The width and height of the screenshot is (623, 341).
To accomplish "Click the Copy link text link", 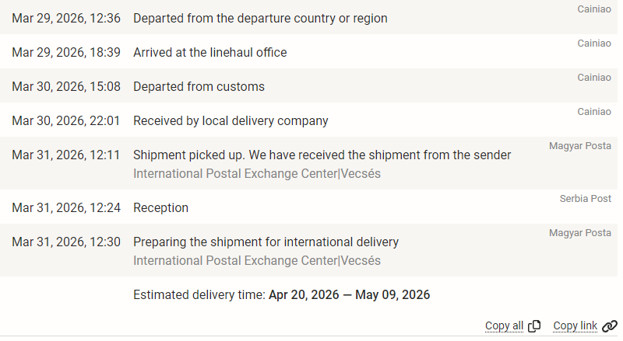I will pos(575,326).
